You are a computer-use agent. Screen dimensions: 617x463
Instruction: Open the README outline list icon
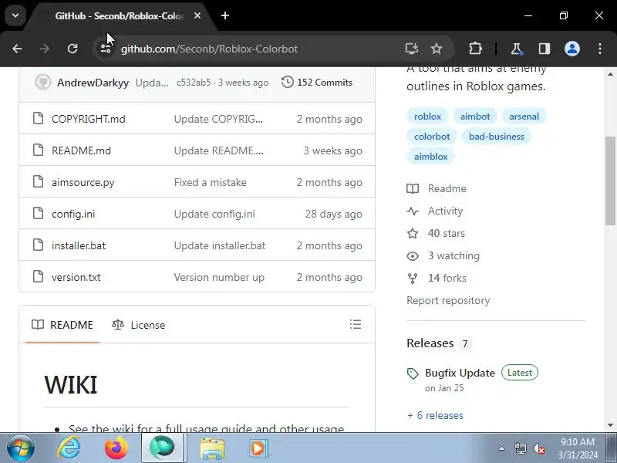(x=356, y=324)
